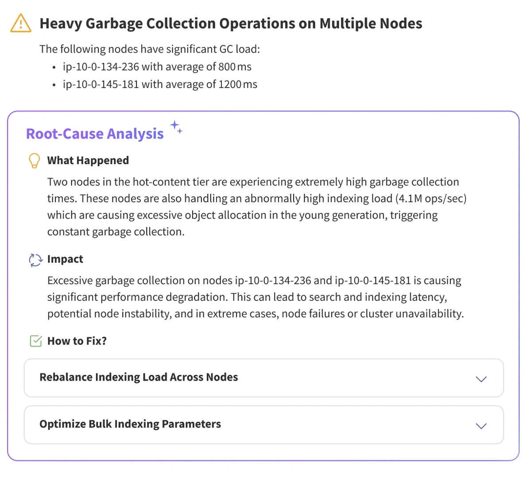This screenshot has height=478, width=530.
Task: Click the What Happened heading
Action: pyautogui.click(x=88, y=160)
